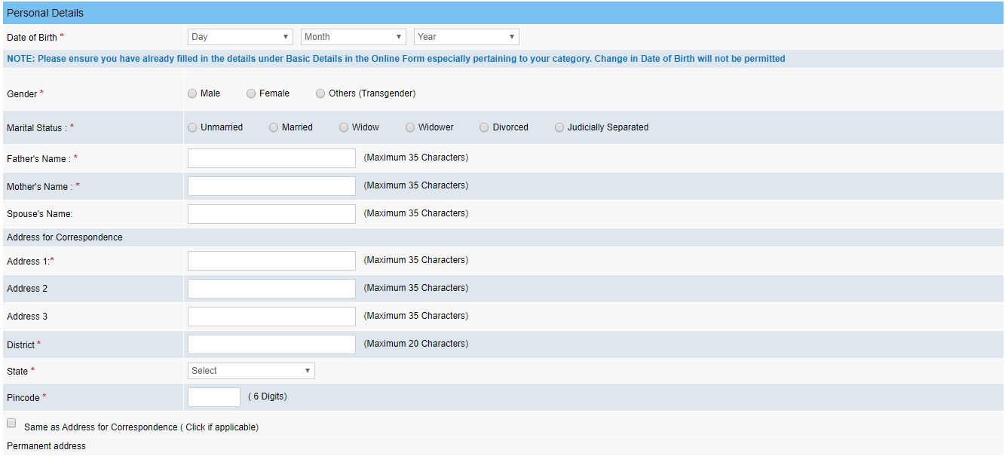Click the Pincode input field

tap(213, 397)
